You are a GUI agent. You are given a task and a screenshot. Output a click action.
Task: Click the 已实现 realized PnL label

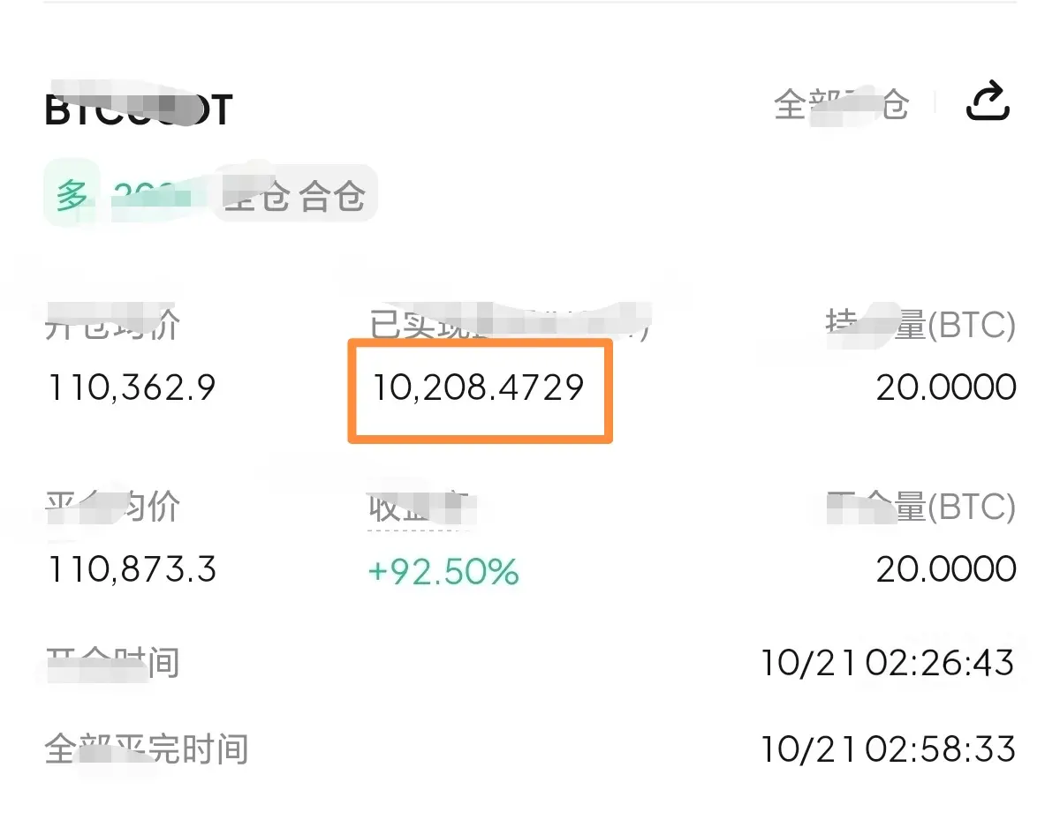[510, 326]
